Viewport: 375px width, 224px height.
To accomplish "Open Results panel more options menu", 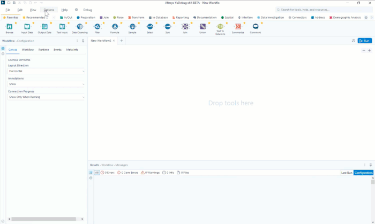I will tap(365, 165).
